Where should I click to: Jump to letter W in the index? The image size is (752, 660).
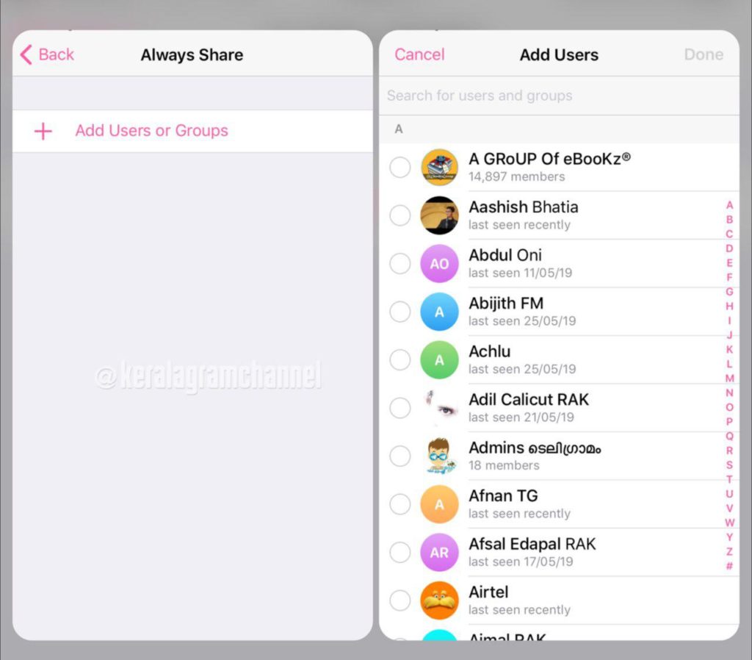[729, 523]
